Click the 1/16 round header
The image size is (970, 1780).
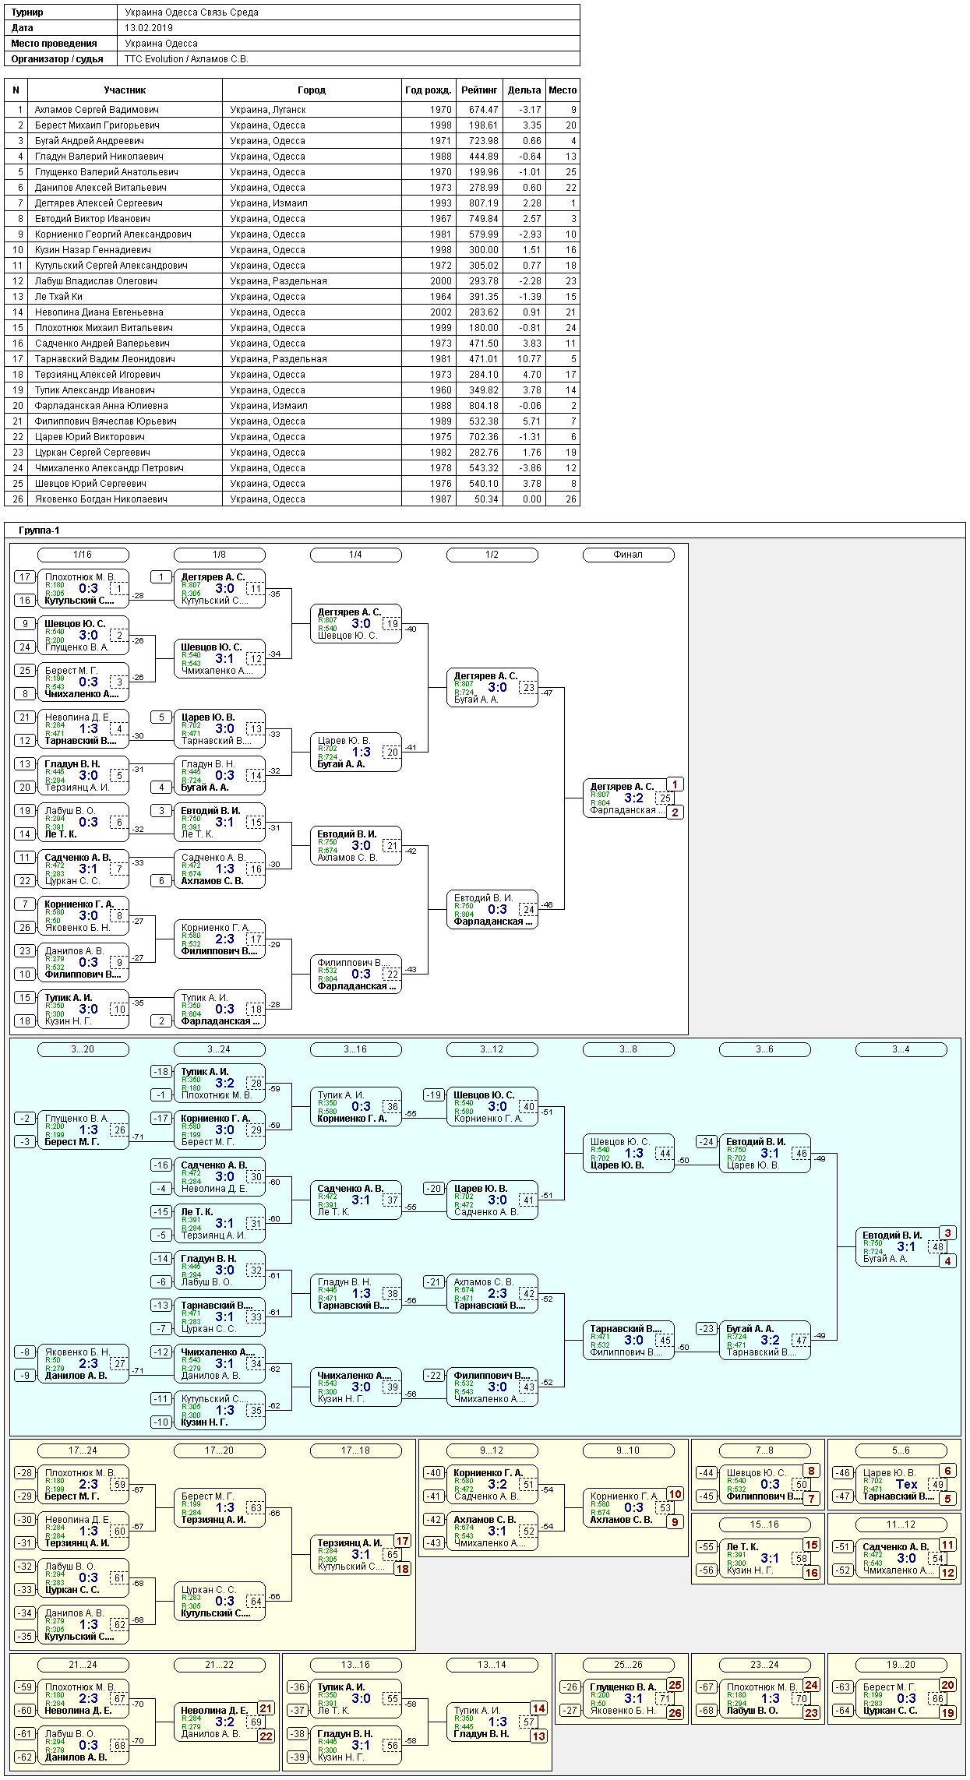click(83, 555)
